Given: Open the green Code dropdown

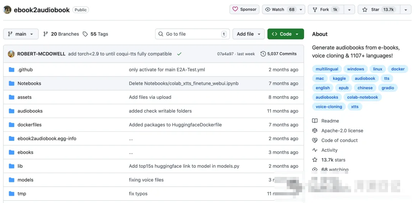Looking at the screenshot, I should coord(286,34).
